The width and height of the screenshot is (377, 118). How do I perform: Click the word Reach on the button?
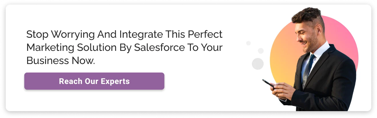[67, 81]
